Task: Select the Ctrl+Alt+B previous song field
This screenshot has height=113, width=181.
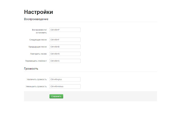Action: (x=65, y=47)
